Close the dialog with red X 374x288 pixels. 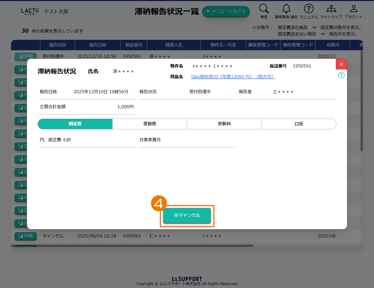[x=341, y=64]
